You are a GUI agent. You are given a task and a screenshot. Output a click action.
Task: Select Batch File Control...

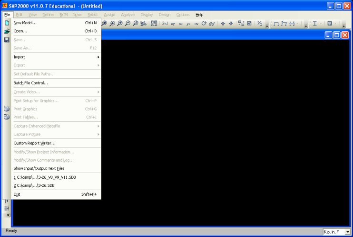56,83
